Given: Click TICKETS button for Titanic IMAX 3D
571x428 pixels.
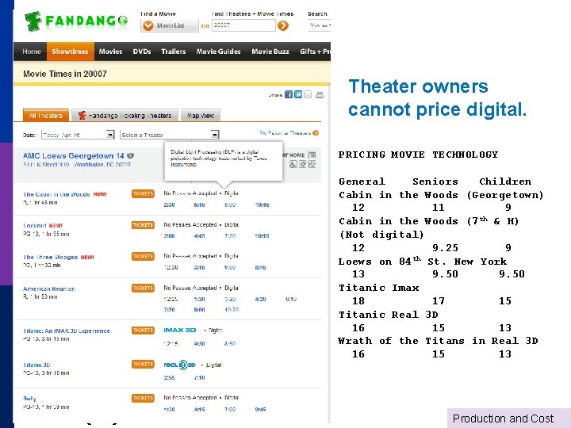Looking at the screenshot, I should (x=143, y=331).
